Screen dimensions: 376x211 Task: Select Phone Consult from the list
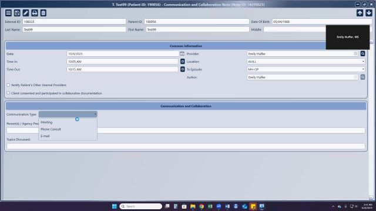(68, 129)
